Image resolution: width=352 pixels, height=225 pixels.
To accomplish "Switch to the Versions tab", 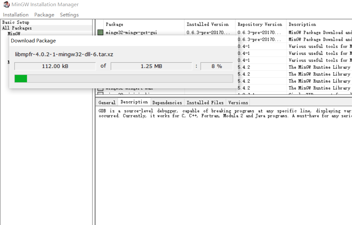I will coord(238,103).
